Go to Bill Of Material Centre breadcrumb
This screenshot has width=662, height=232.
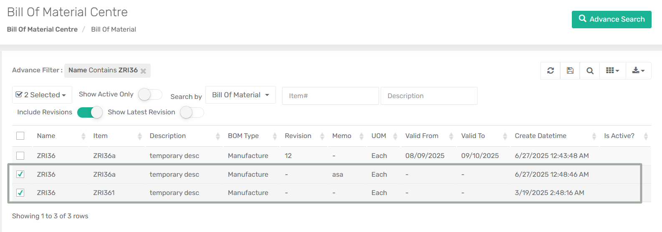click(x=42, y=30)
